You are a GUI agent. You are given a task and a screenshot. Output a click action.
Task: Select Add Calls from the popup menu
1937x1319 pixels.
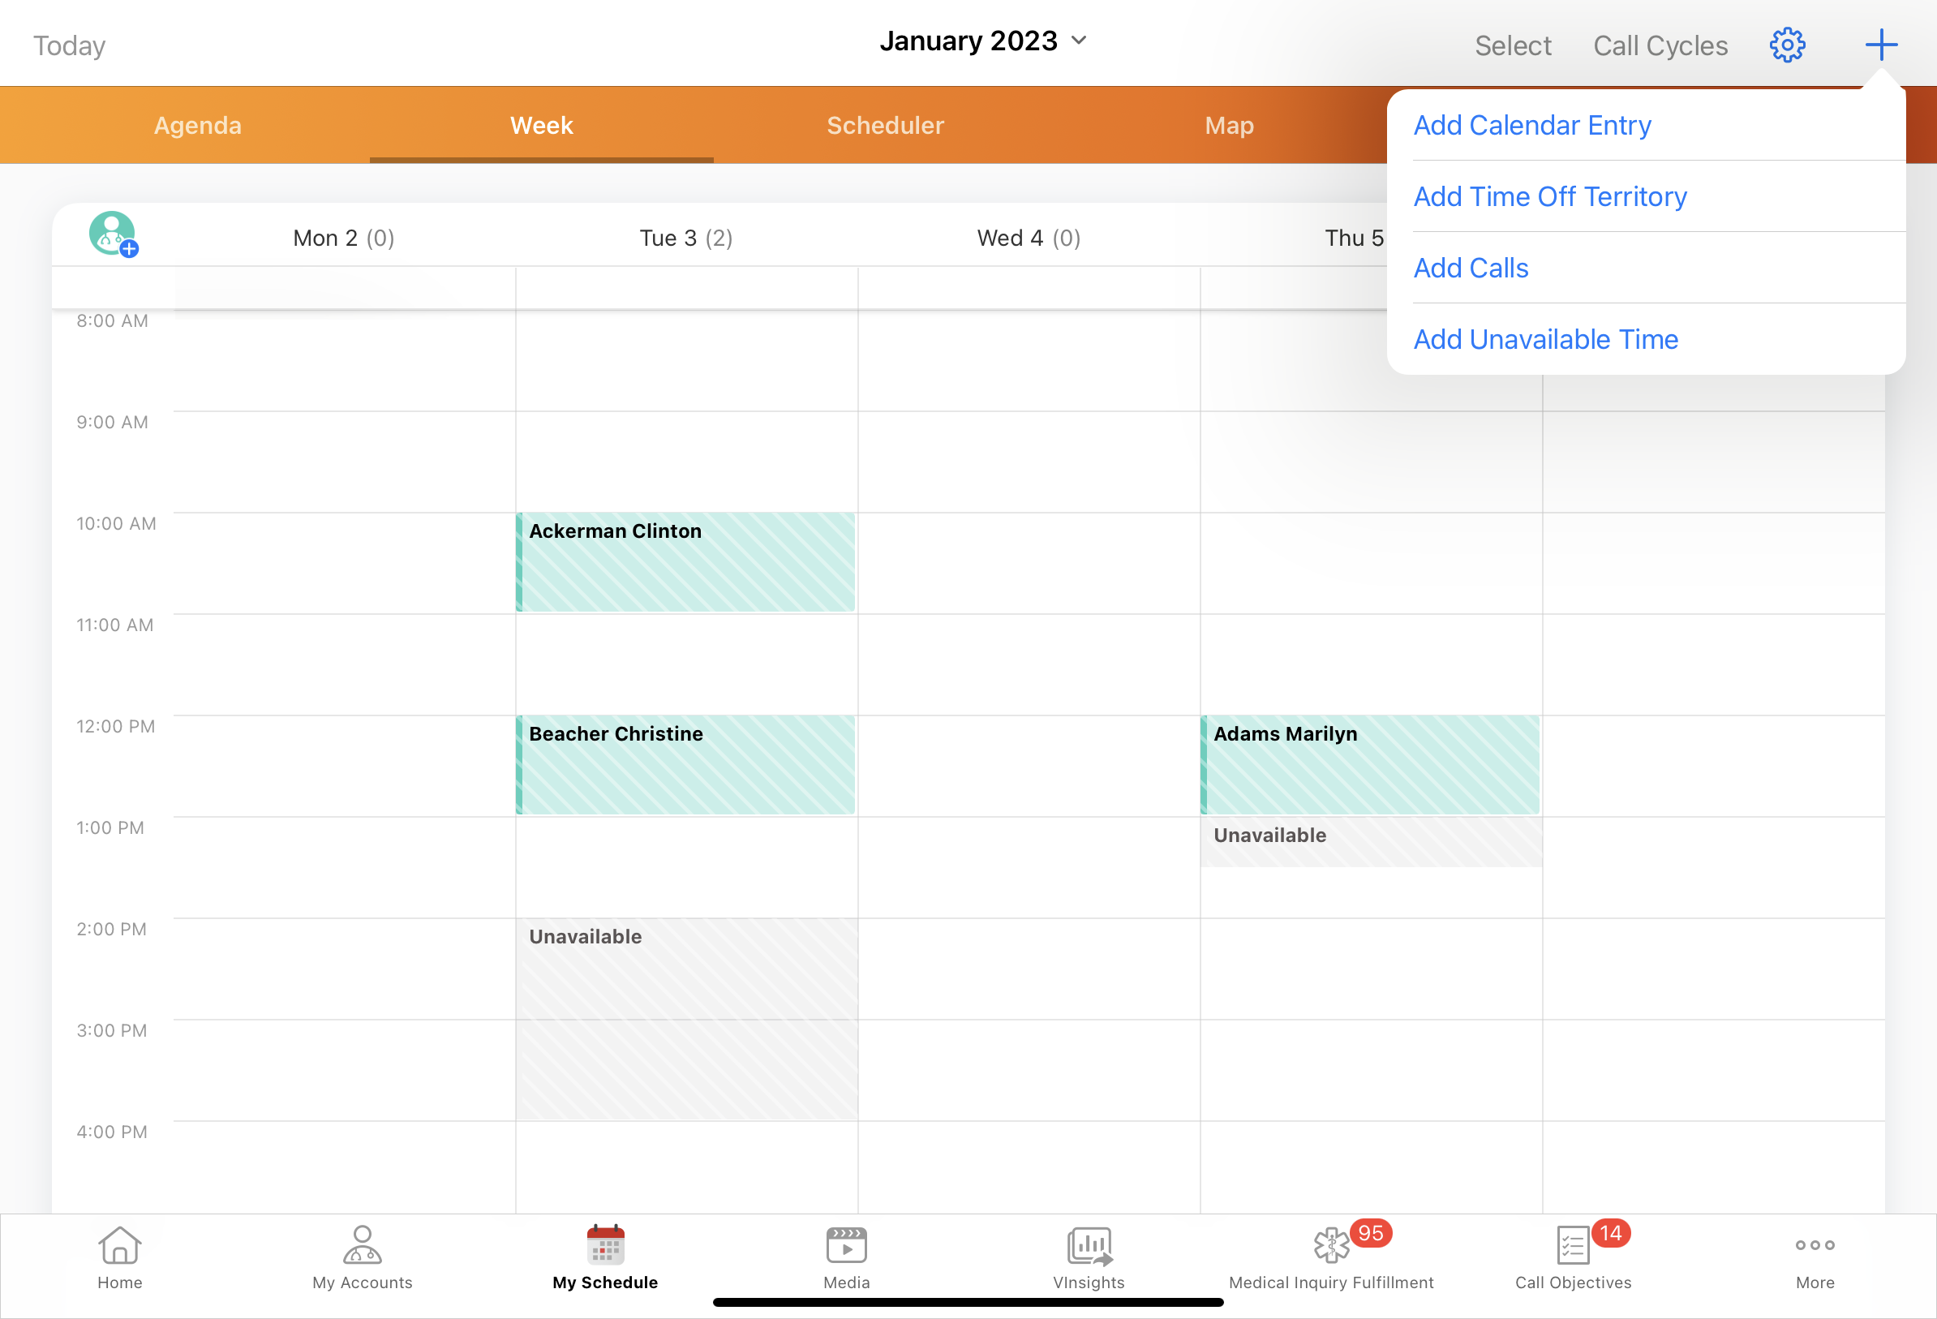1471,268
